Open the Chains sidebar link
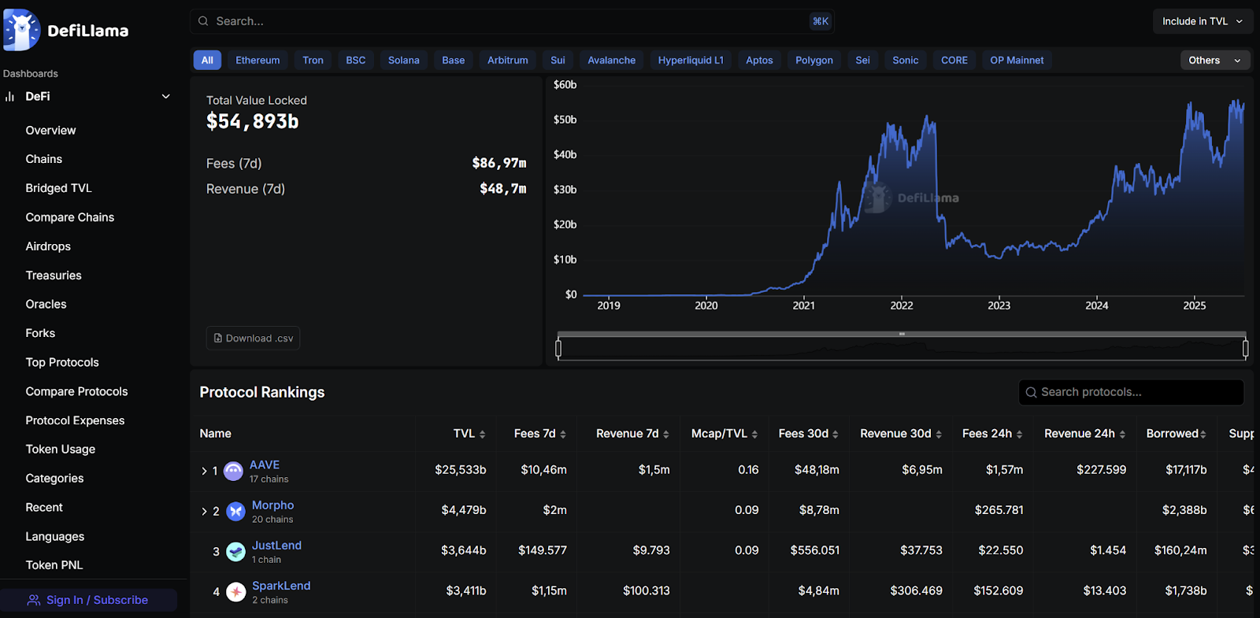 click(x=43, y=159)
